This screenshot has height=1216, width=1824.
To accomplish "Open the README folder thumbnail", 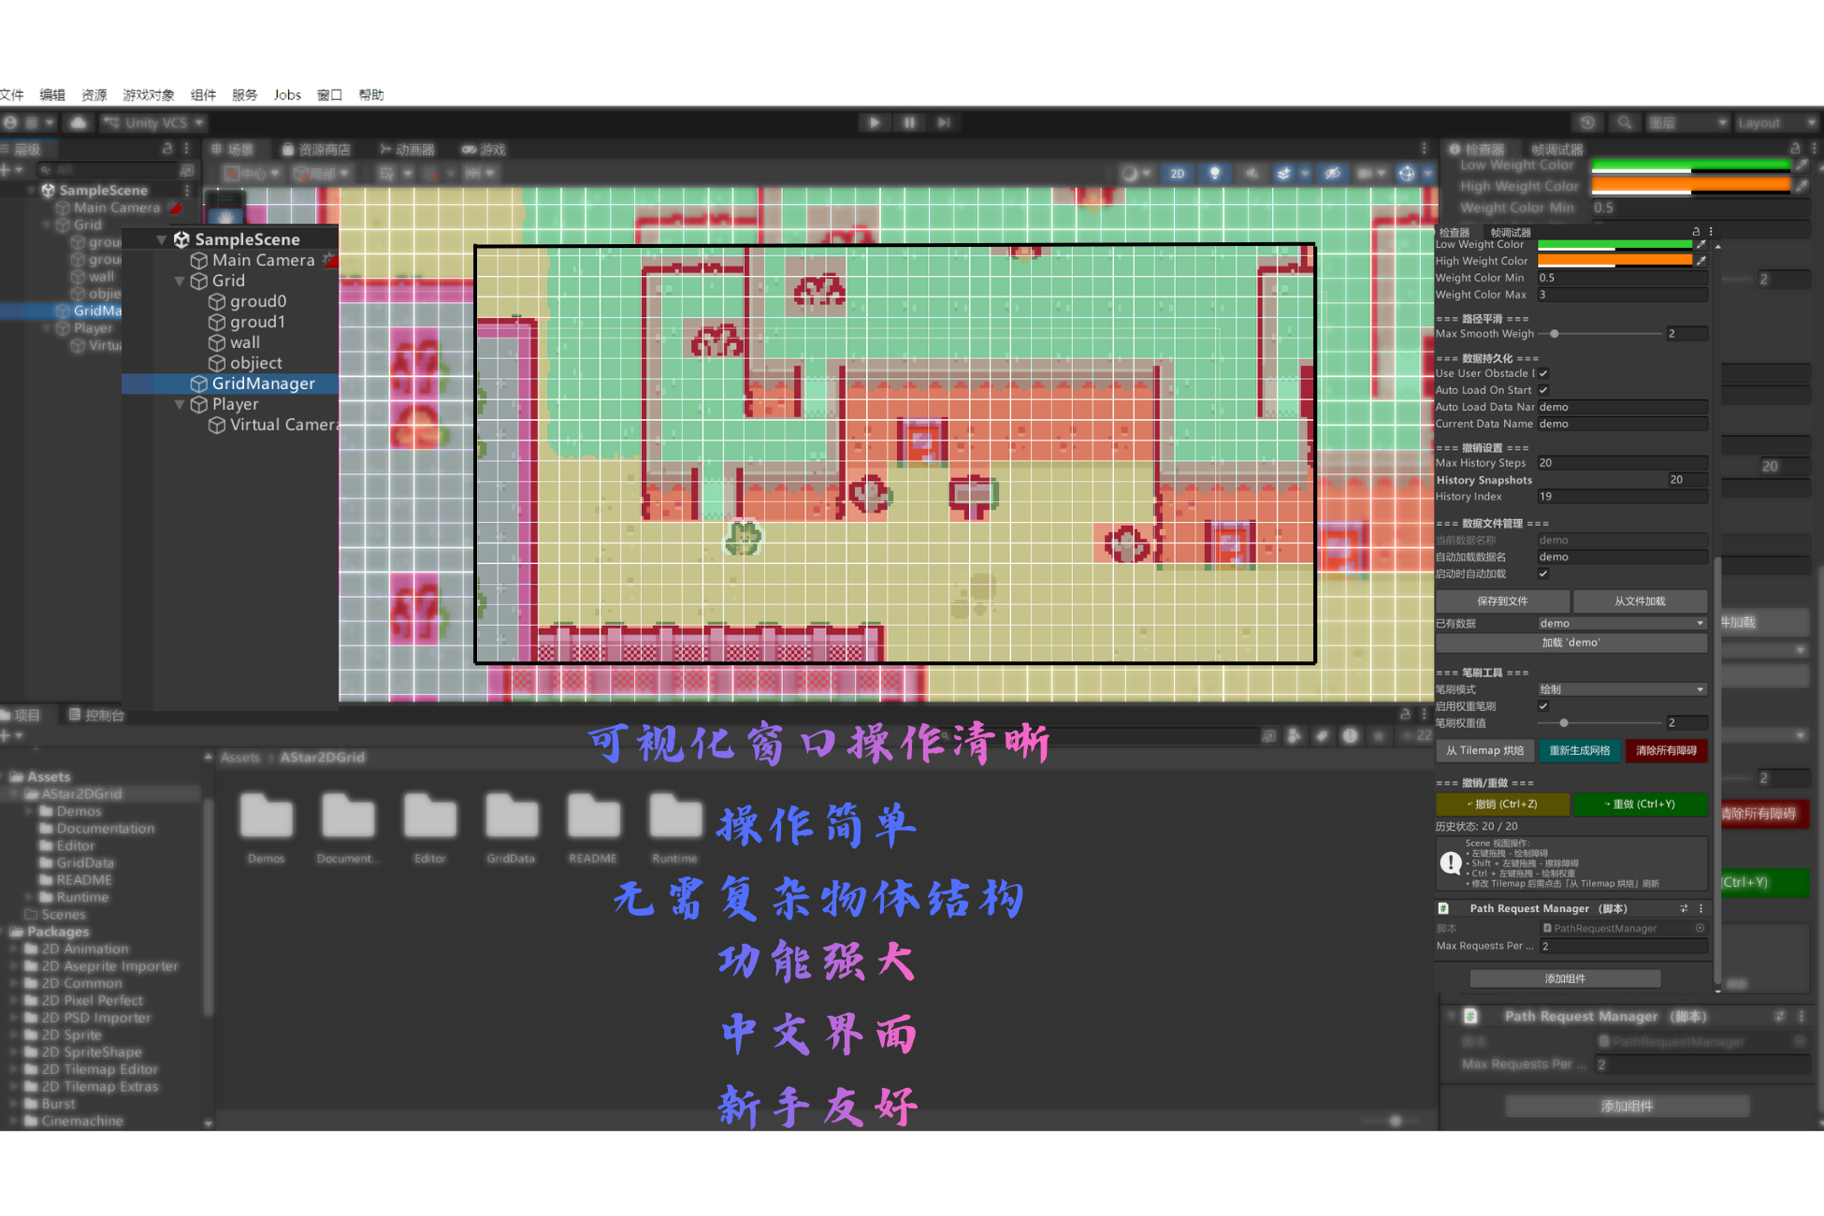I will tap(593, 816).
